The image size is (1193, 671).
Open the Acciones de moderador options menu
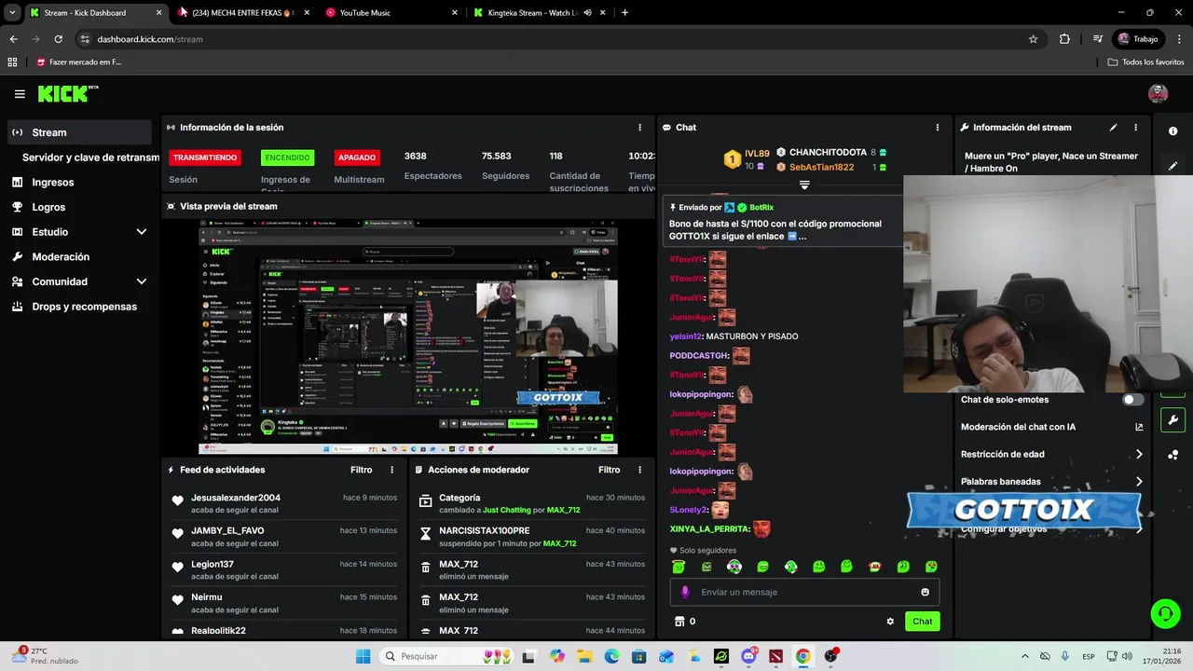639,470
